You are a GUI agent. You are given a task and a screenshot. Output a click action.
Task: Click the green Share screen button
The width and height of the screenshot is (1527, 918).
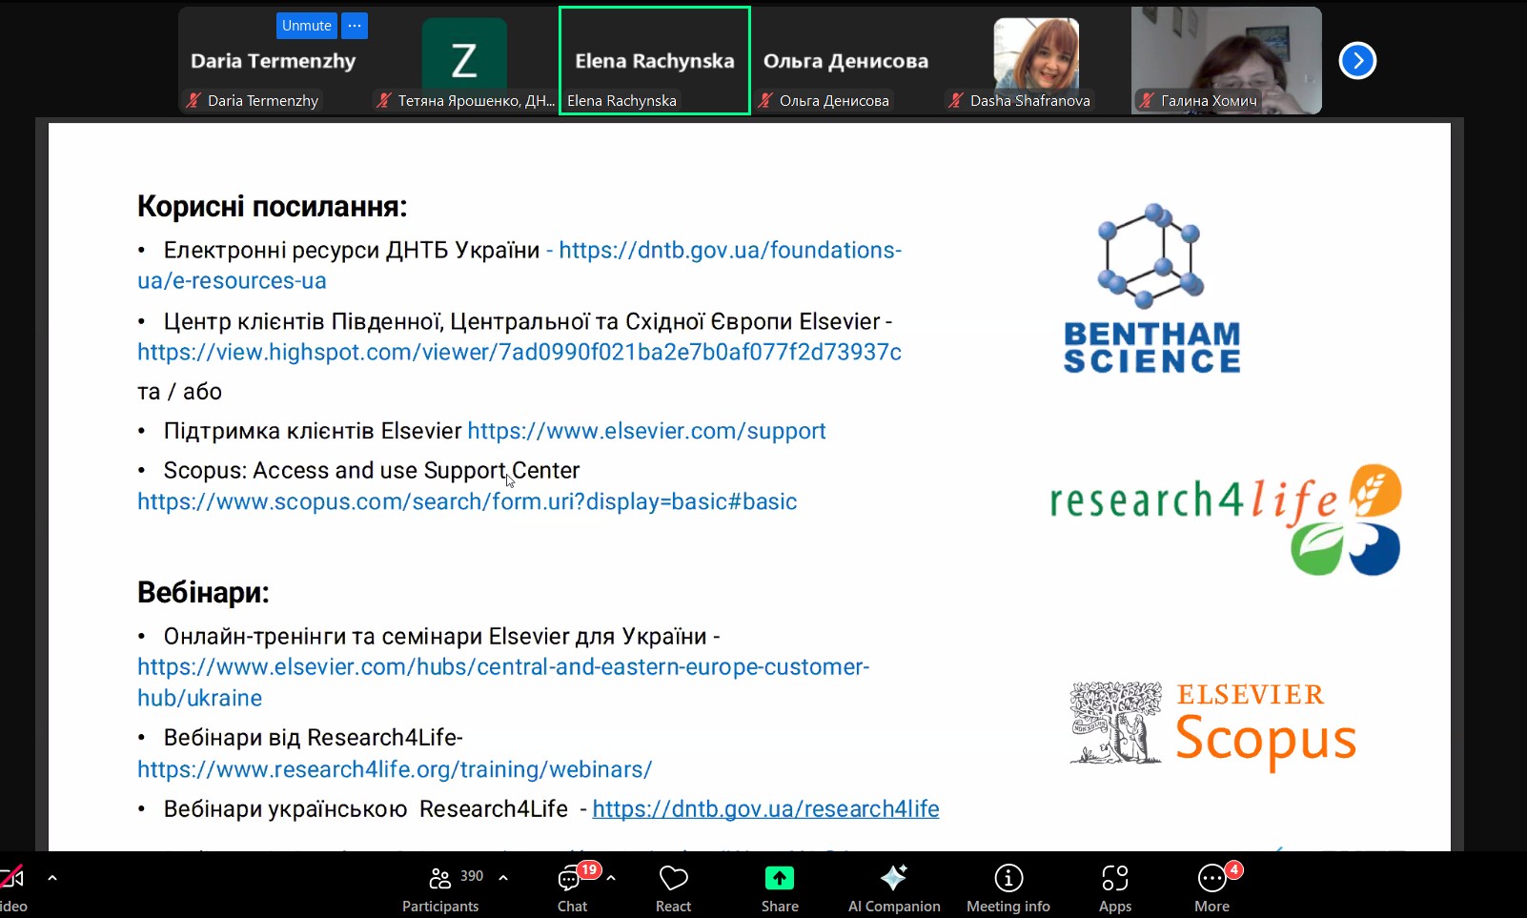pyautogui.click(x=780, y=888)
